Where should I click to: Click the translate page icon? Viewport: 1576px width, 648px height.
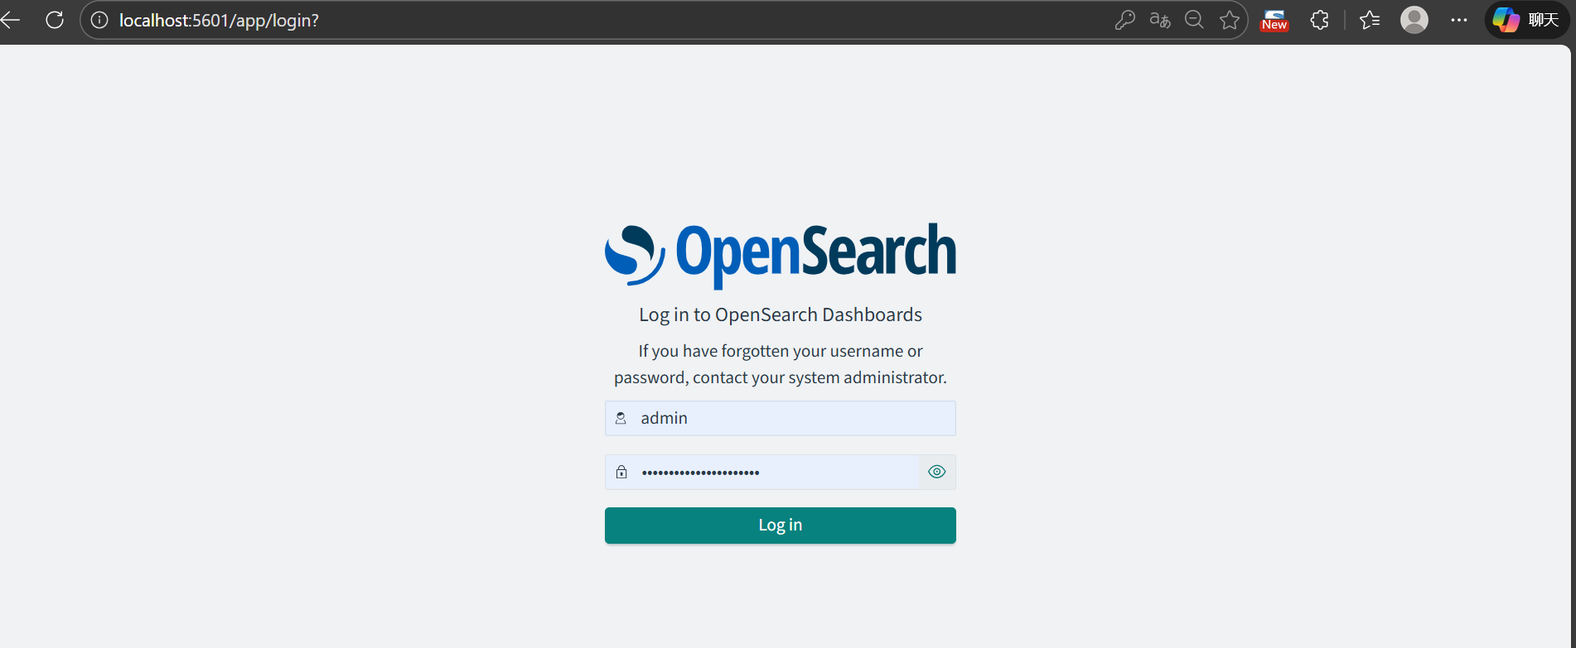(1160, 20)
